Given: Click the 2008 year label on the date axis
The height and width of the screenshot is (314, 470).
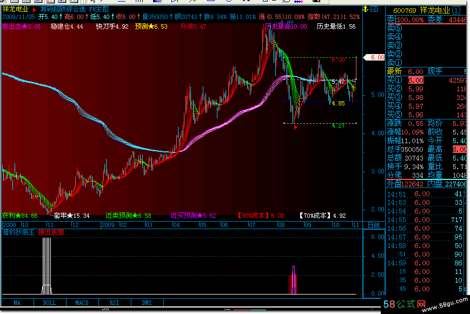Looking at the screenshot, I should coord(9,225).
